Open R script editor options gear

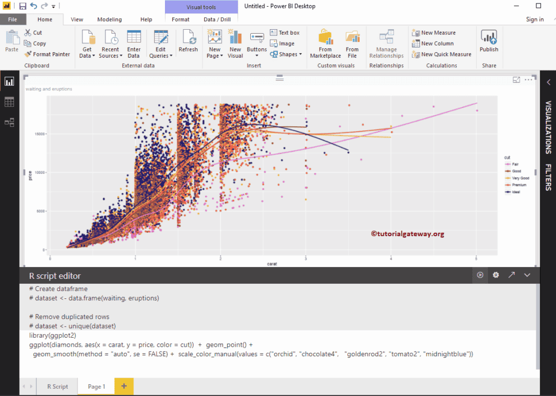495,275
